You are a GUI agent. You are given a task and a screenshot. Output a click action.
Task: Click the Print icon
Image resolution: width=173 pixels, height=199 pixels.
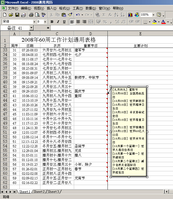click(x=31, y=15)
